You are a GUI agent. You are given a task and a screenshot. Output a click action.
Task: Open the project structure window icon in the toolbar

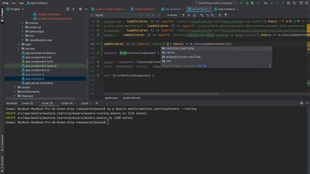[x=301, y=3]
